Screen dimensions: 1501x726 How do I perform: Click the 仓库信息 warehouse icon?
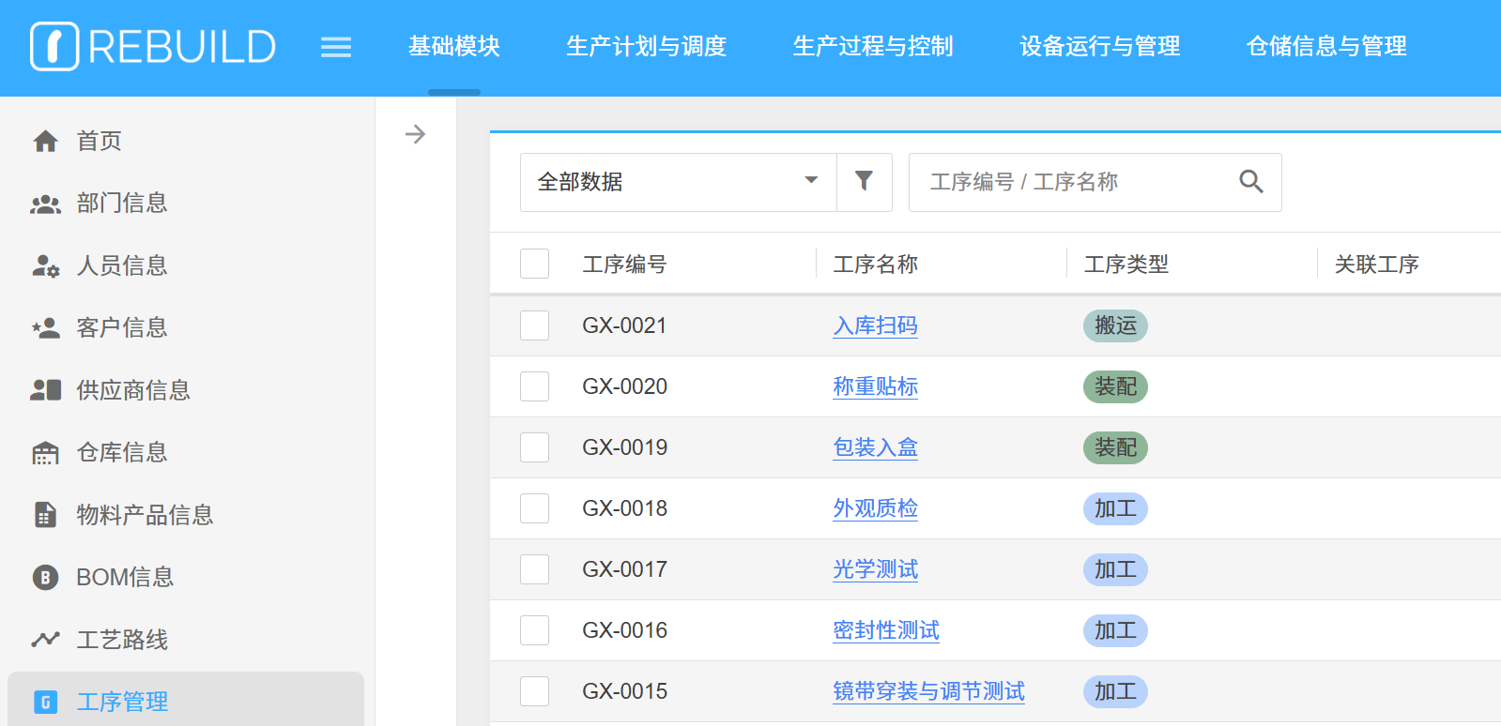pos(45,453)
